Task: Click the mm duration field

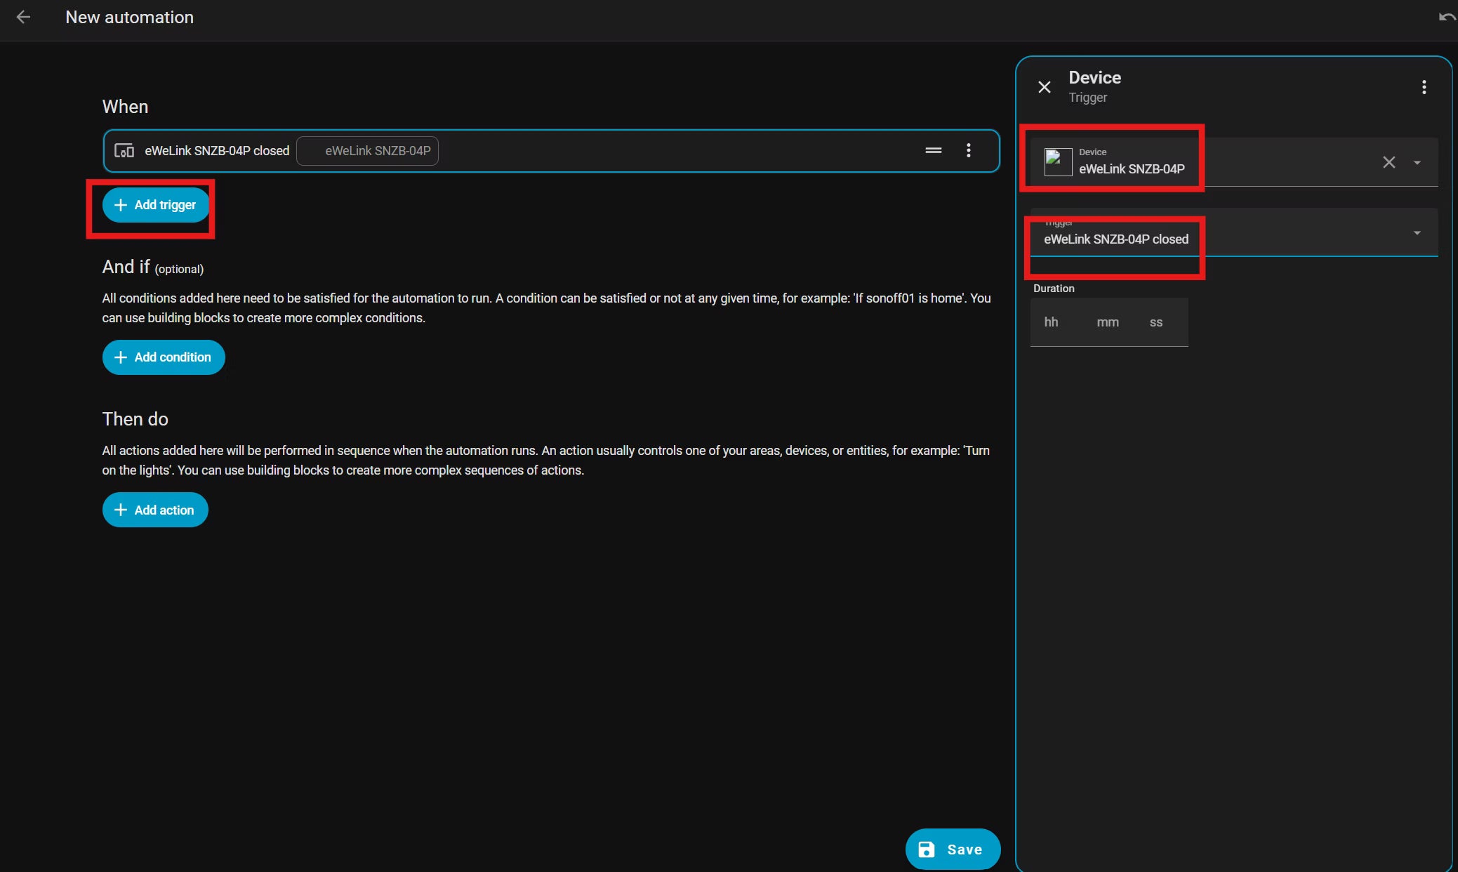Action: (x=1108, y=322)
